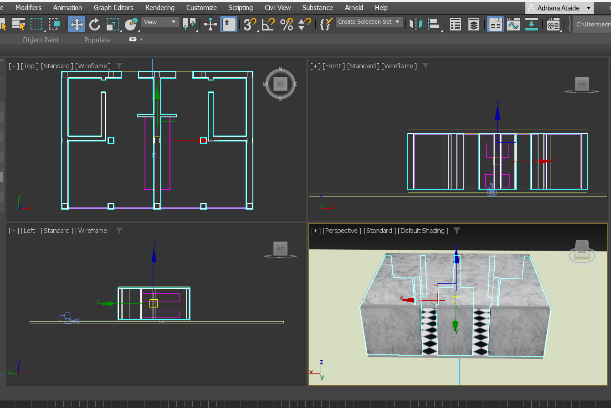This screenshot has width=611, height=408.
Task: Click the Select and Scale tool
Action: click(113, 24)
